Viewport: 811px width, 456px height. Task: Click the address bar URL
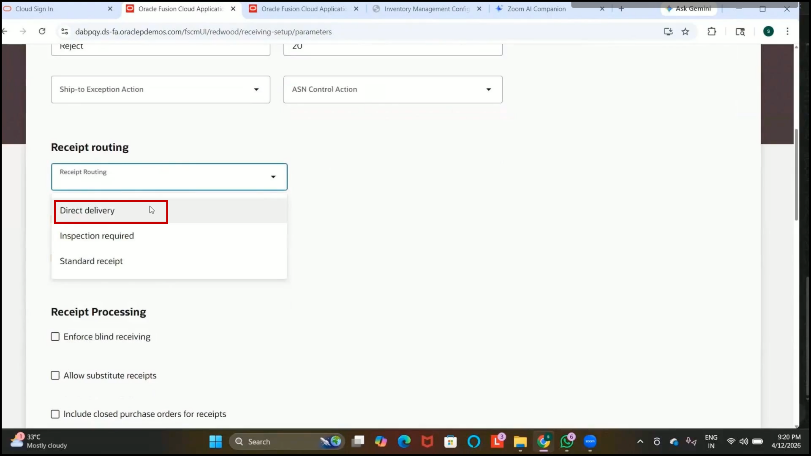[204, 32]
